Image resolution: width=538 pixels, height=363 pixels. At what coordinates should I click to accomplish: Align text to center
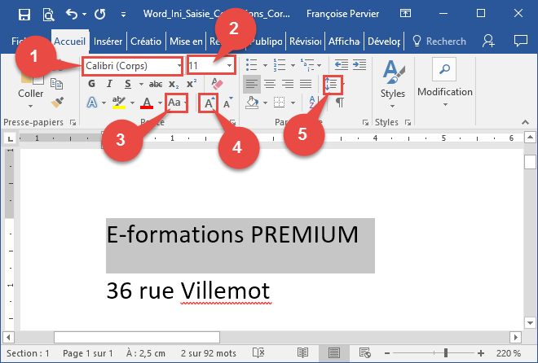tap(268, 84)
